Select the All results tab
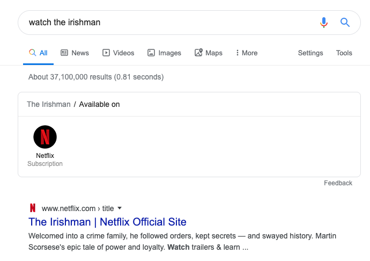 pyautogui.click(x=38, y=53)
